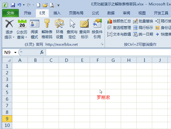The width and height of the screenshot is (171, 129).
Task: Open the undo history dropdown arrow
Action: point(24,5)
